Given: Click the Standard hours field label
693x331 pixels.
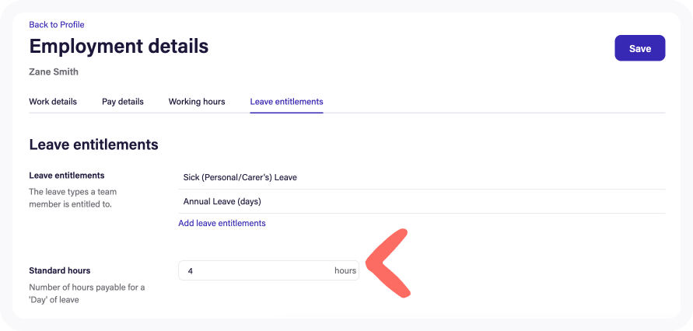Looking at the screenshot, I should pyautogui.click(x=60, y=270).
